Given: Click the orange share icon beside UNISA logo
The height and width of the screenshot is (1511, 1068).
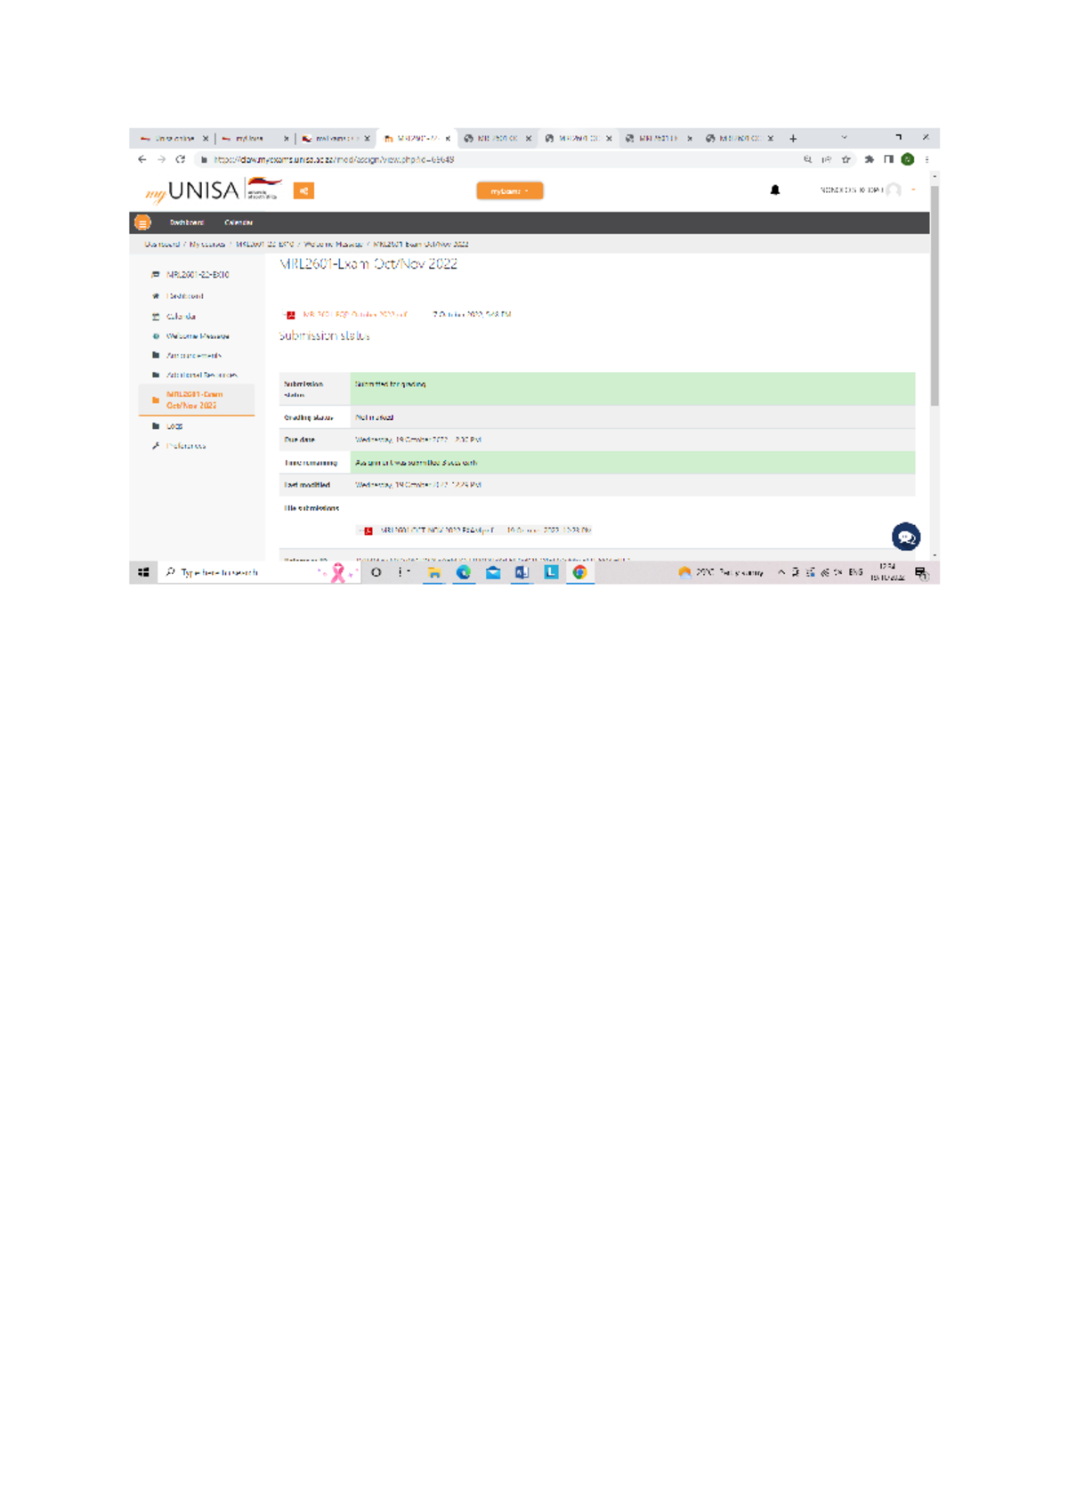Looking at the screenshot, I should [303, 190].
